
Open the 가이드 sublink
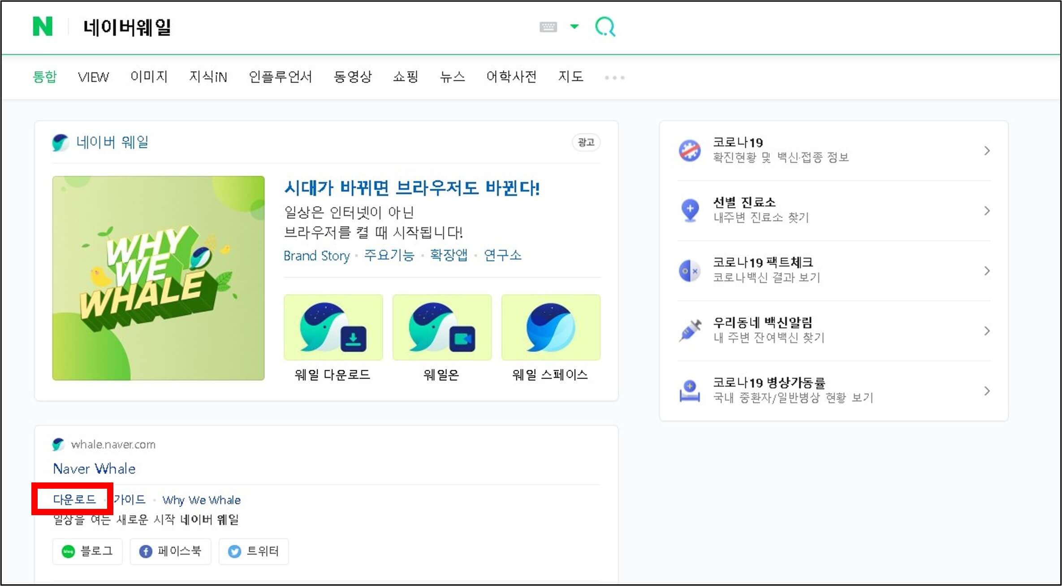click(129, 499)
